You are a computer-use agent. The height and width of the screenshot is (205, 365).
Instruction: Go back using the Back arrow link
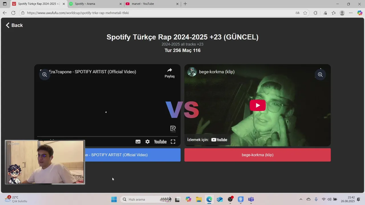14,25
